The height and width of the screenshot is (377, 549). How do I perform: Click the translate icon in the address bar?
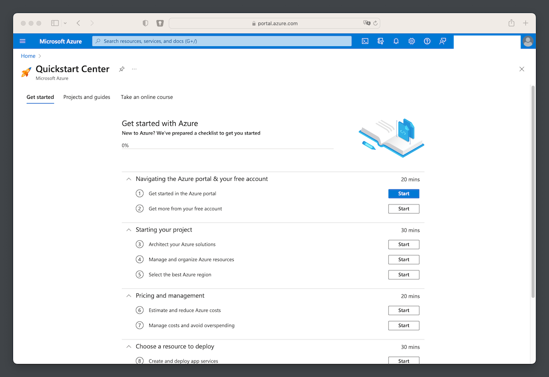pyautogui.click(x=366, y=23)
